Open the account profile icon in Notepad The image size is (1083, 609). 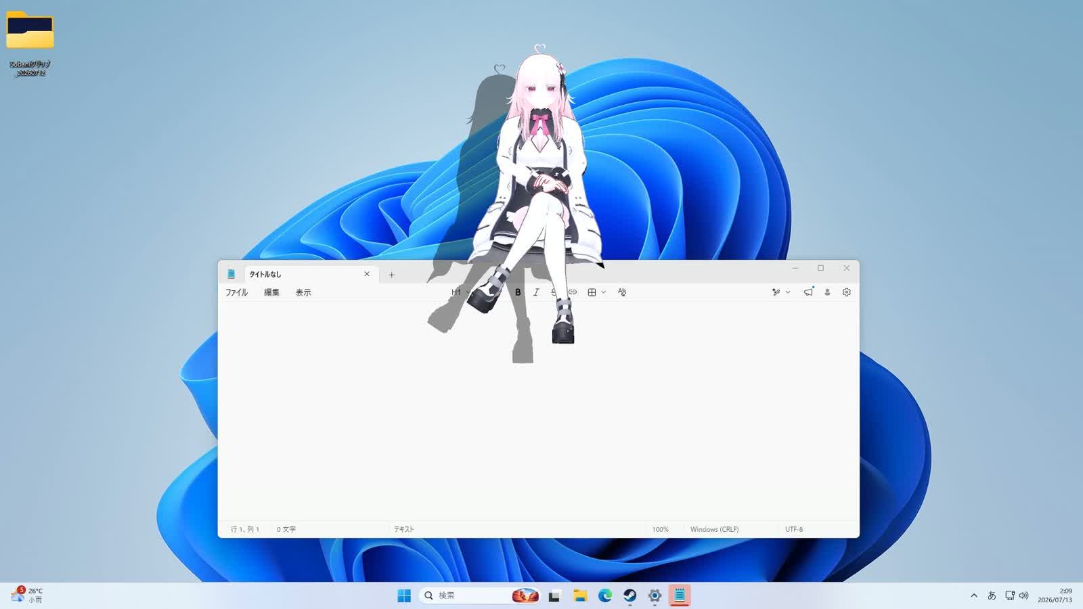(827, 292)
